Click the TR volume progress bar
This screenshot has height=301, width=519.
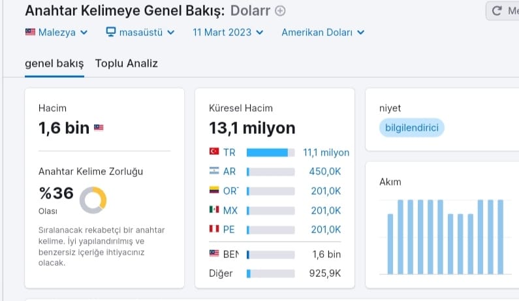click(x=270, y=152)
